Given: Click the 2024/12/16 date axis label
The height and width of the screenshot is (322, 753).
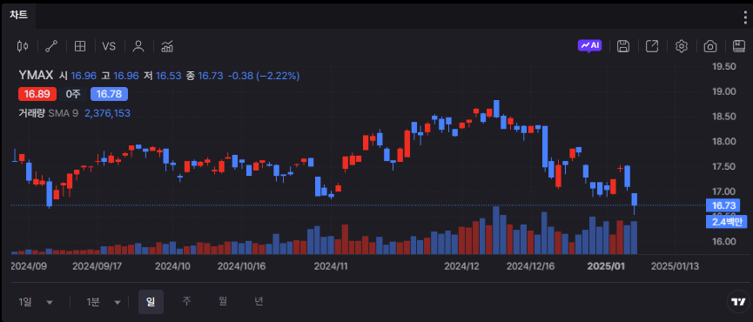Looking at the screenshot, I should pyautogui.click(x=531, y=265).
